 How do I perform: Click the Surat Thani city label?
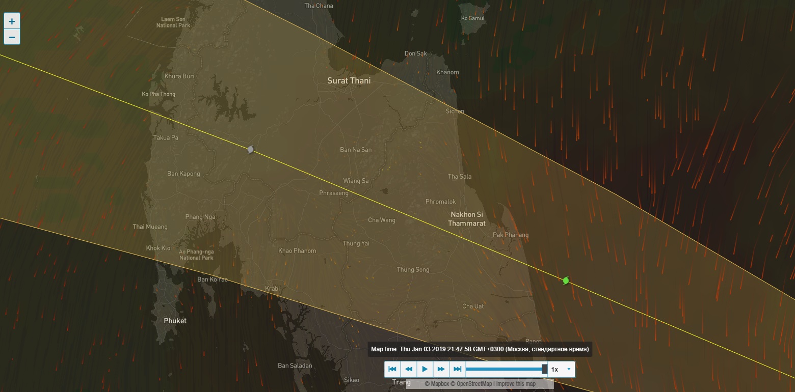pyautogui.click(x=349, y=80)
